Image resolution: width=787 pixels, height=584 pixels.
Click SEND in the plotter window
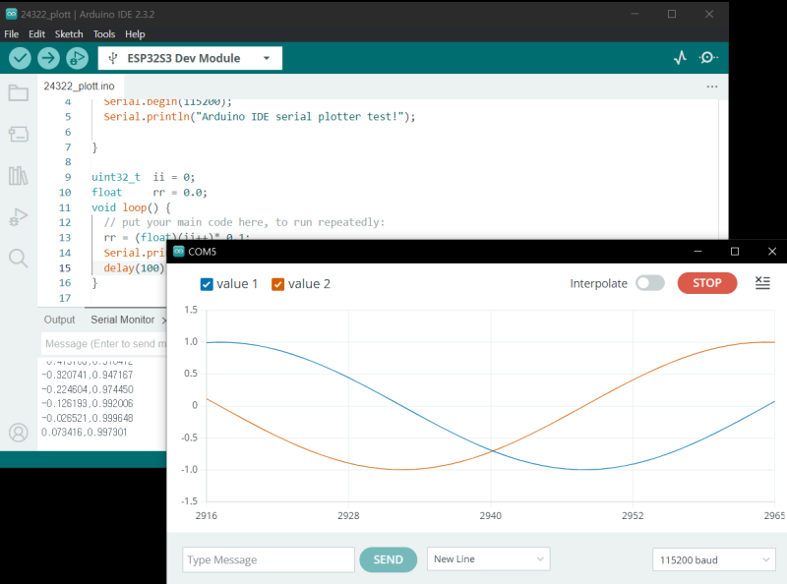(x=388, y=558)
